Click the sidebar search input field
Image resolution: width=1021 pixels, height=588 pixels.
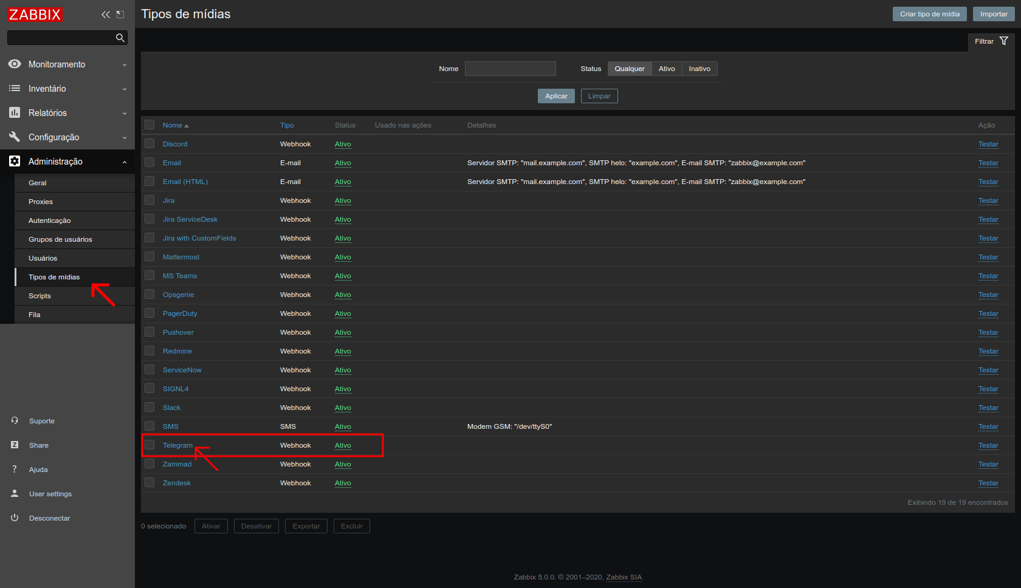[61, 38]
